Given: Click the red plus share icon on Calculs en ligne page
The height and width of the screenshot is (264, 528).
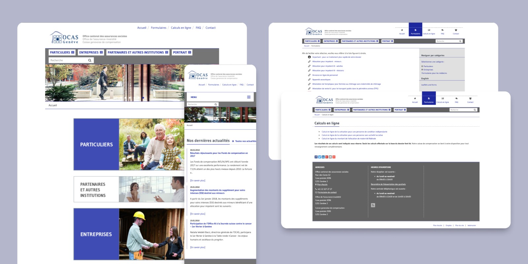Looking at the screenshot, I should pos(334,157).
